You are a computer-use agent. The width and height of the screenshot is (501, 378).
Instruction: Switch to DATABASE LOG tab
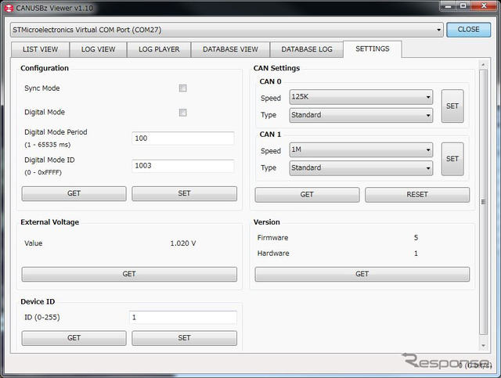tap(307, 49)
